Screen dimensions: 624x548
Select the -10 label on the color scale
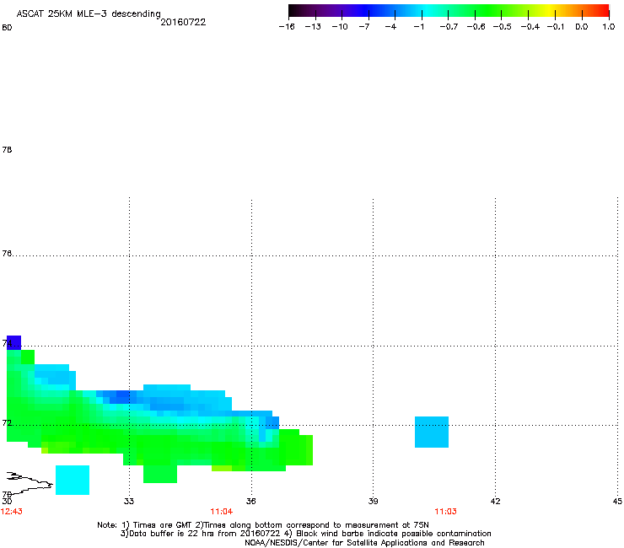(340, 27)
